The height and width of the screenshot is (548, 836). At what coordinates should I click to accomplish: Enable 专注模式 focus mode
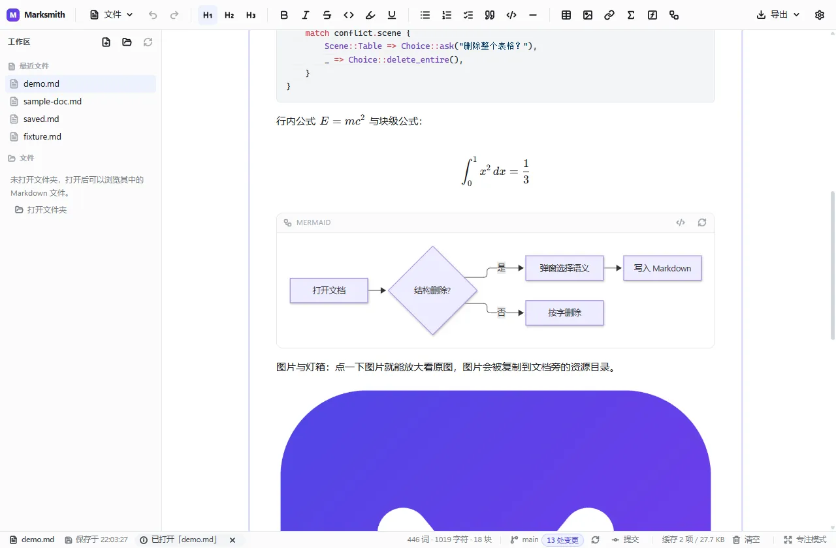(x=805, y=540)
